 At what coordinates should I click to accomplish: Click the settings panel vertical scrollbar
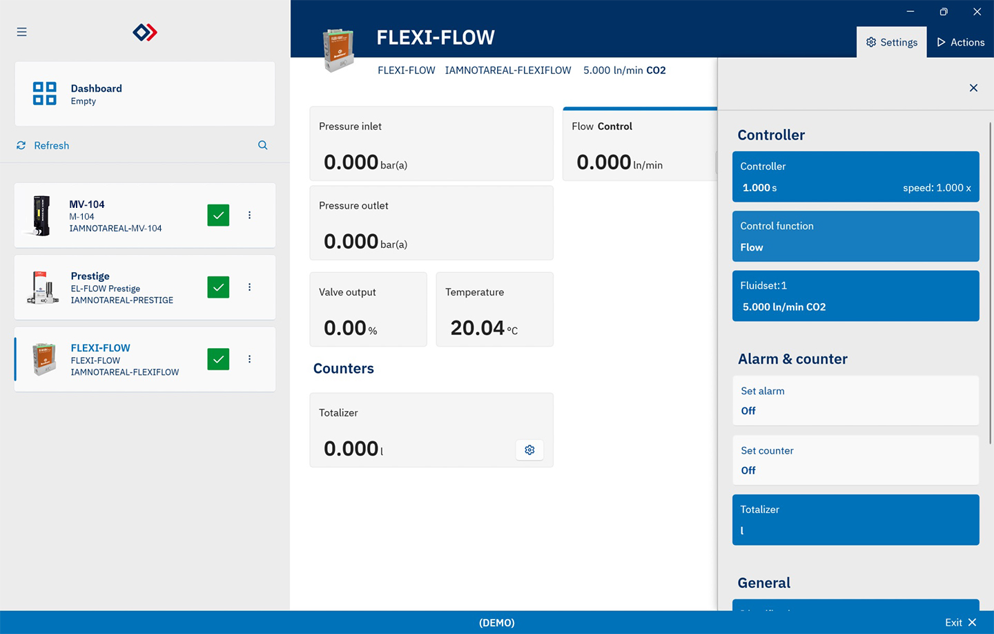tap(991, 283)
